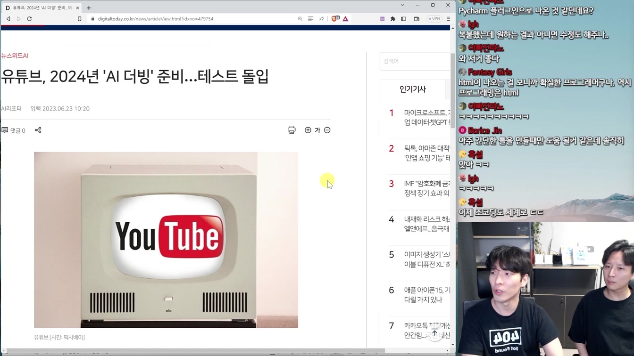Open popular article 4 about 내재화 리스크
Viewport: 634px width, 356px height.
pyautogui.click(x=427, y=224)
